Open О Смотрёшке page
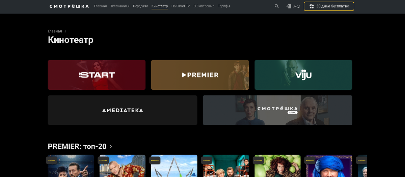Screen dimensions: 405x177 coord(204,6)
